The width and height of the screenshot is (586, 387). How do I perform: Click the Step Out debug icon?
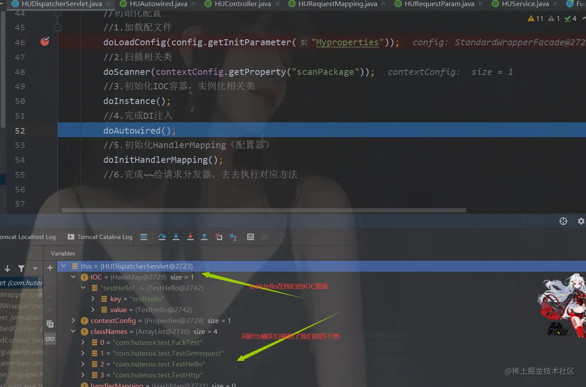pyautogui.click(x=204, y=237)
